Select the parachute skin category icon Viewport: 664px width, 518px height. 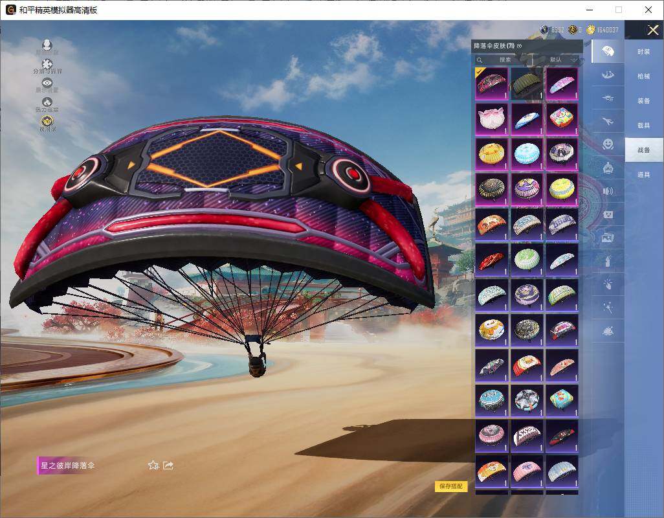(607, 52)
